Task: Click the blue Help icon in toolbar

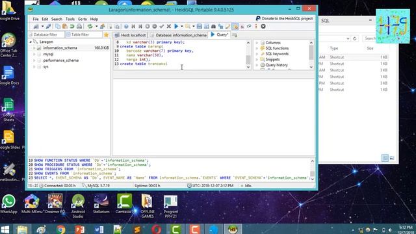Action: (126, 26)
